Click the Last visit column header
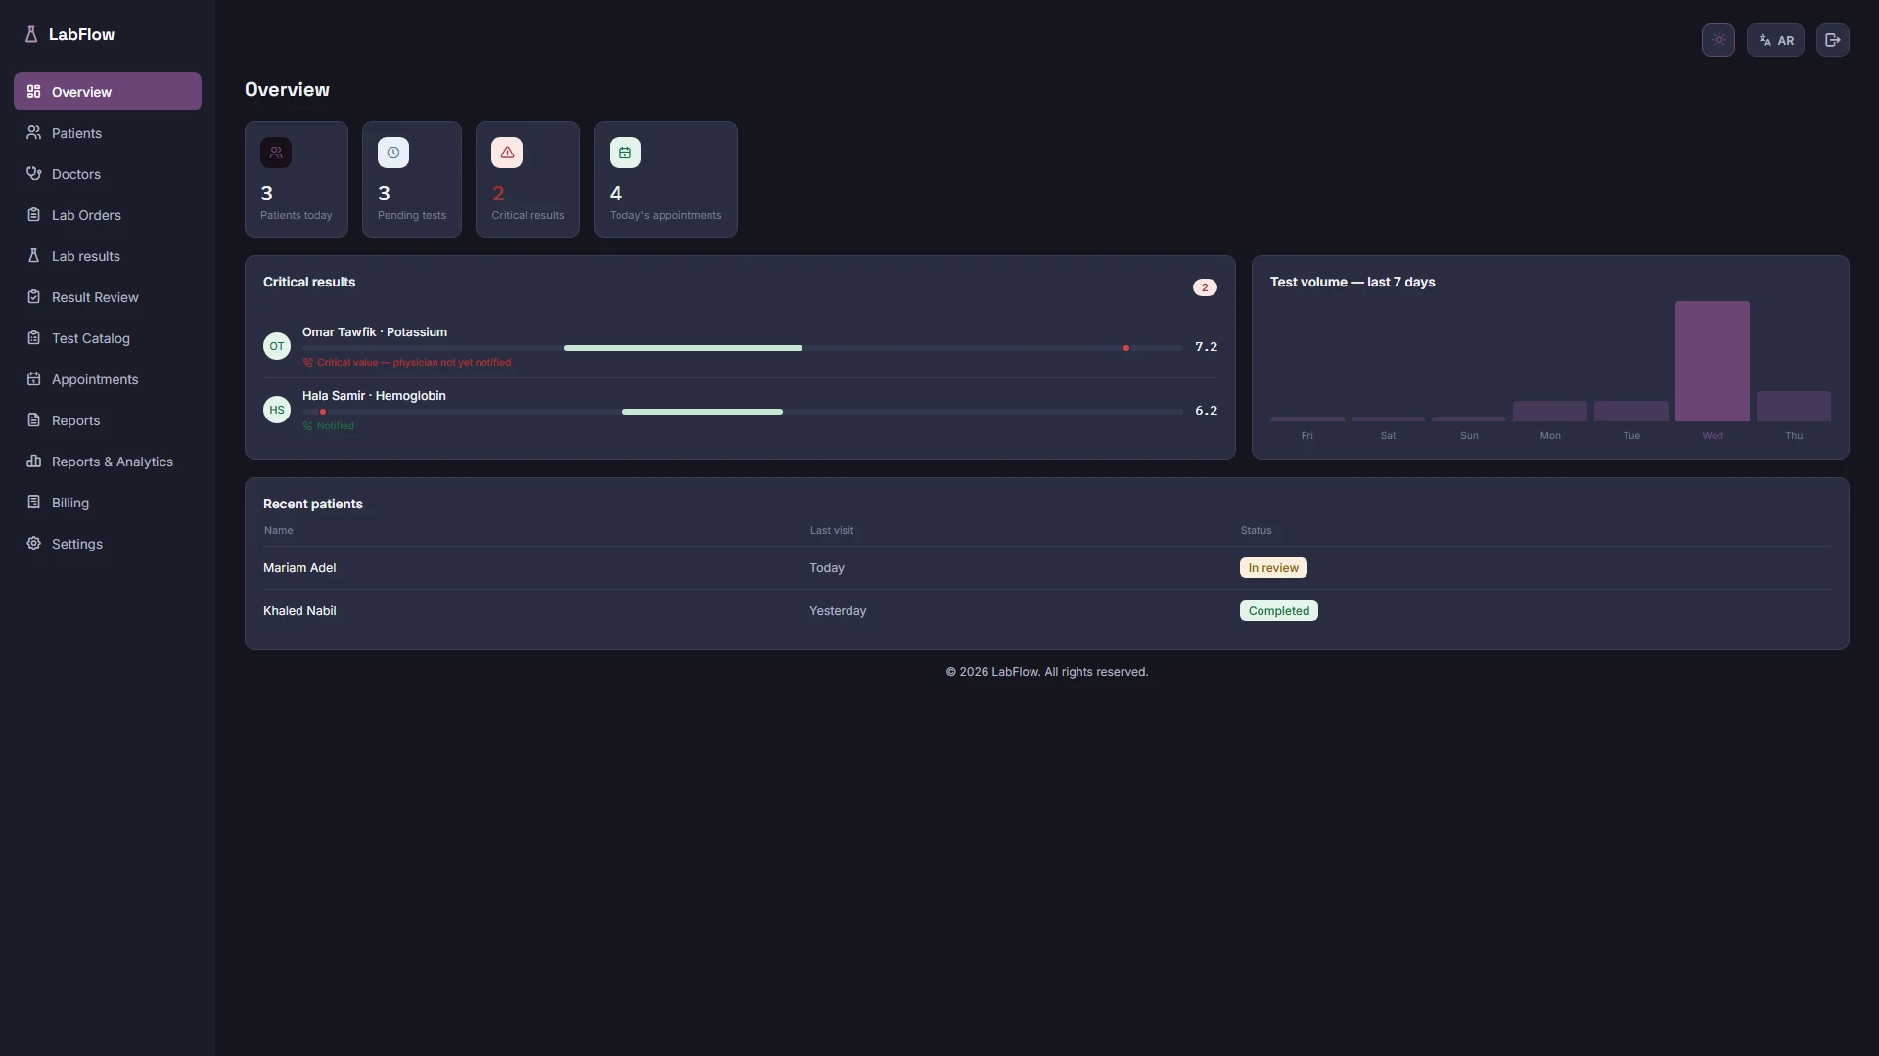Viewport: 1879px width, 1056px height. (831, 530)
